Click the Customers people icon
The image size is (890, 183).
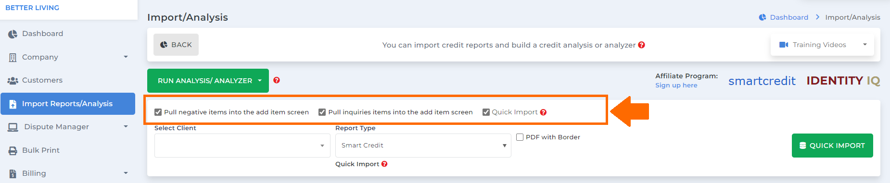pyautogui.click(x=13, y=81)
